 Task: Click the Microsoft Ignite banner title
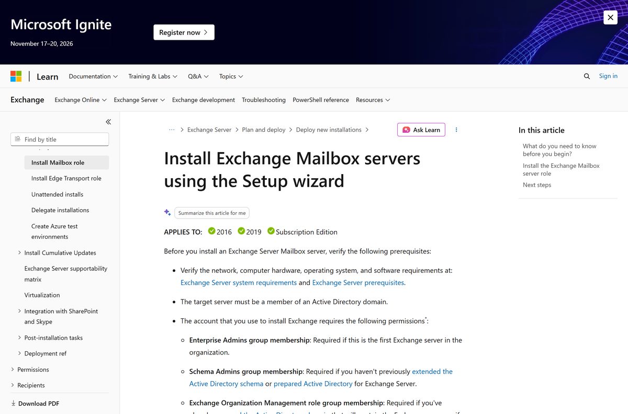pyautogui.click(x=61, y=25)
